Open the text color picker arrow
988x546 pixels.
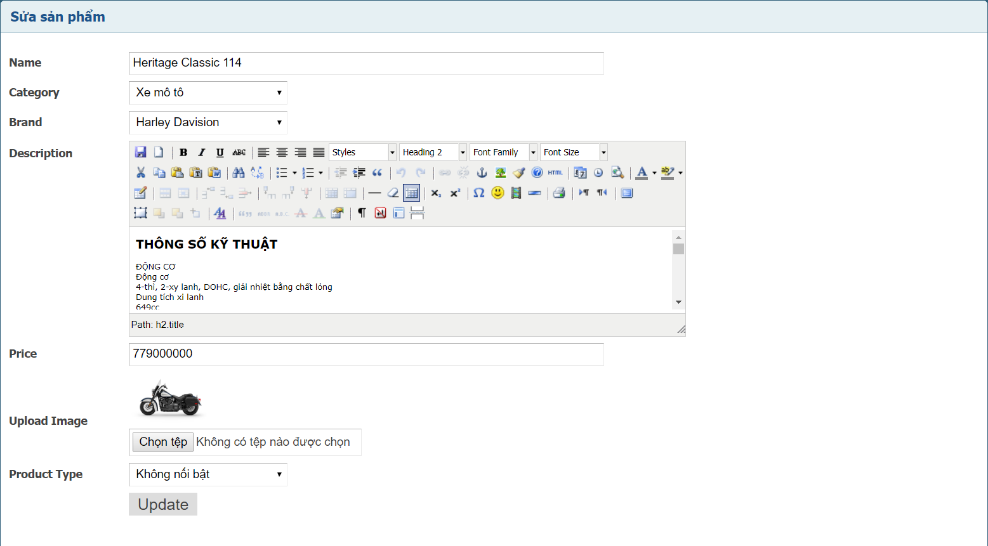pyautogui.click(x=654, y=172)
